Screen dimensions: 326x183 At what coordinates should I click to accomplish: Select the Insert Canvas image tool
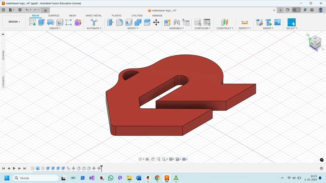[x=277, y=22]
